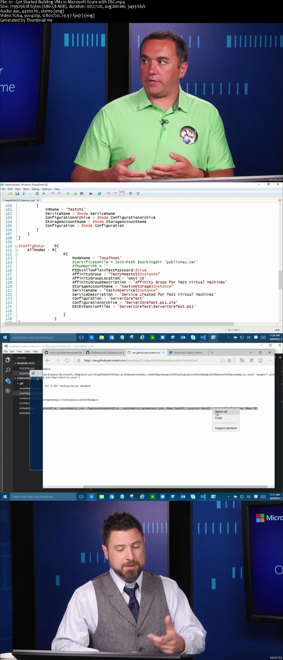The height and width of the screenshot is (660, 283).
Task: Open Task View in taskbar below the ISE window
Action: pyautogui.click(x=81, y=337)
